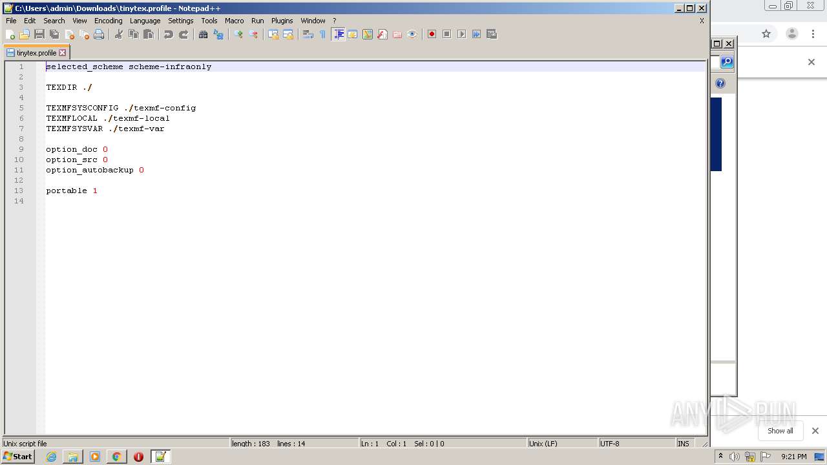Play back the recorded macro

(462, 34)
